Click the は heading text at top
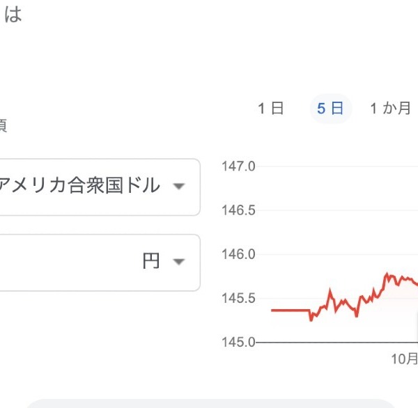Image resolution: width=418 pixels, height=408 pixels. coord(13,14)
